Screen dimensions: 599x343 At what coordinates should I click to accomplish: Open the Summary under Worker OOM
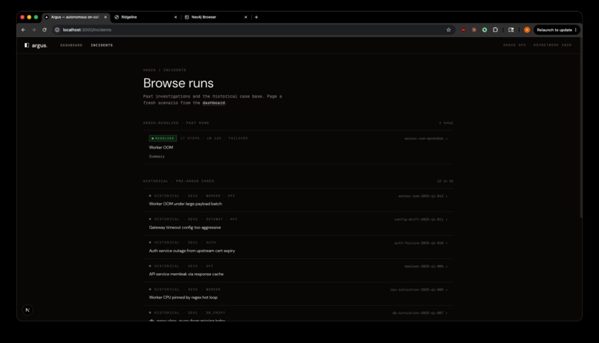point(157,156)
